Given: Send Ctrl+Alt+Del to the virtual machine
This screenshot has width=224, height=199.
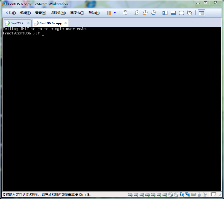Looking at the screenshot, I should point(125,13).
